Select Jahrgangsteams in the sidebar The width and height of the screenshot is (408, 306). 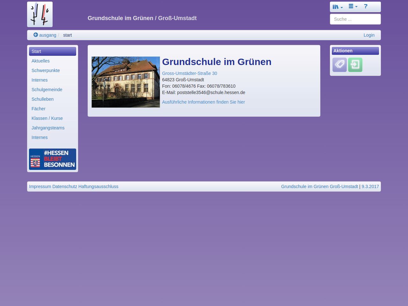pos(48,128)
